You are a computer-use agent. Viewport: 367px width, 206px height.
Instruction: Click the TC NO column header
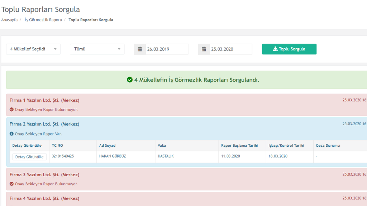click(57, 146)
